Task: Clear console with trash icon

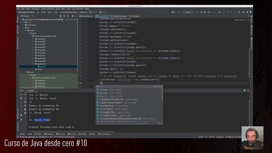Action: (x=25, y=113)
